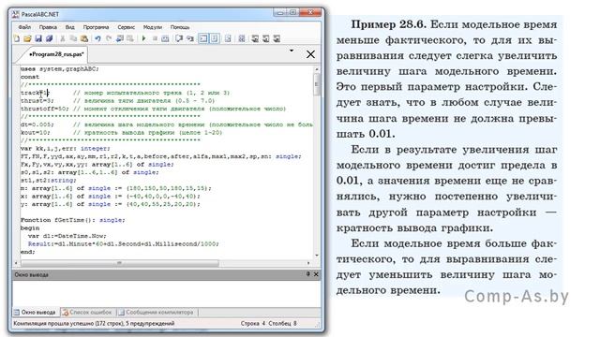Switch to the Список ошибок tab
This screenshot has height=337, width=600.
[x=87, y=312]
